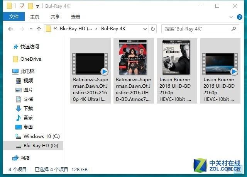This screenshot has height=177, width=247.
Task: Open the 桌面 folder in the sidebar
Action: (28, 127)
